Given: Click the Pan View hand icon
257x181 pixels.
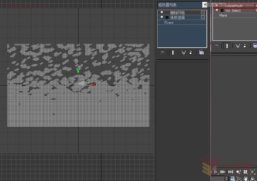Looking at the screenshot, I should click(246, 178).
